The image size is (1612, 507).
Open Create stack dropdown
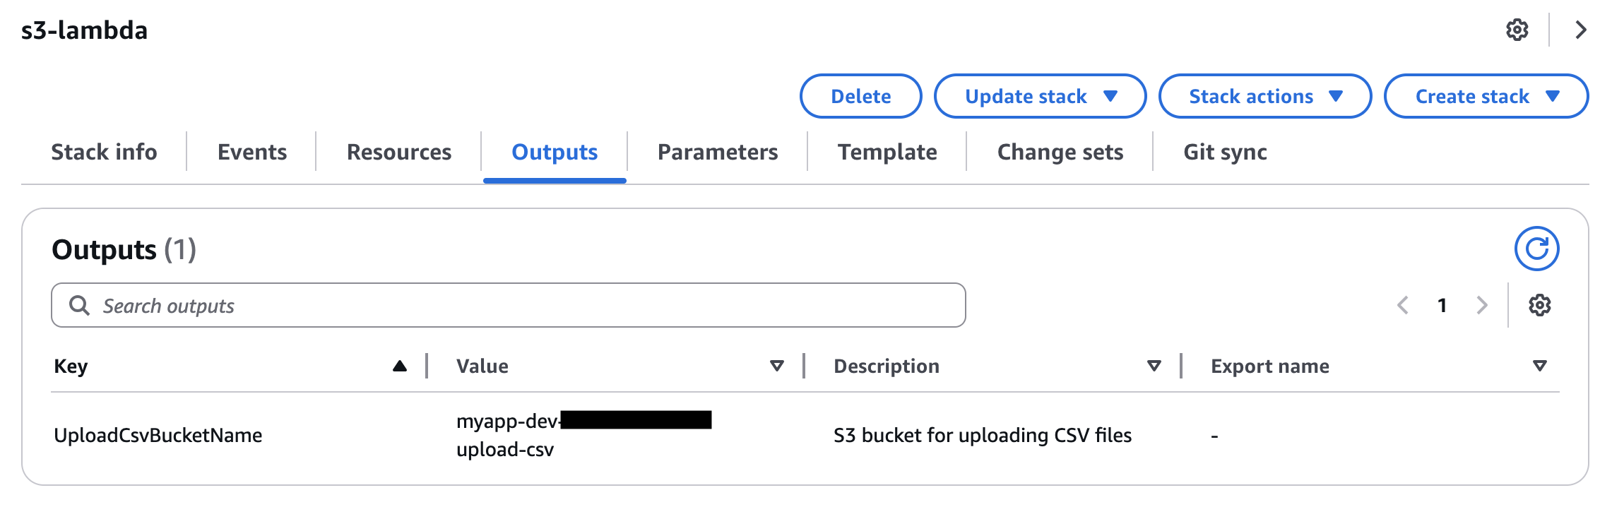pyautogui.click(x=1486, y=96)
